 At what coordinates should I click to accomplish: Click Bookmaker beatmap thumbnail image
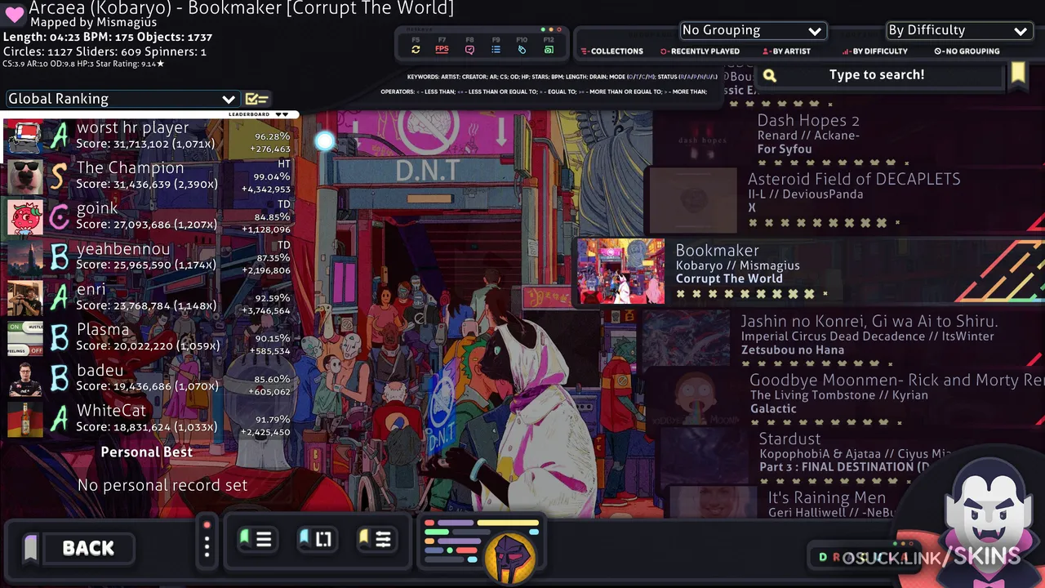point(621,271)
